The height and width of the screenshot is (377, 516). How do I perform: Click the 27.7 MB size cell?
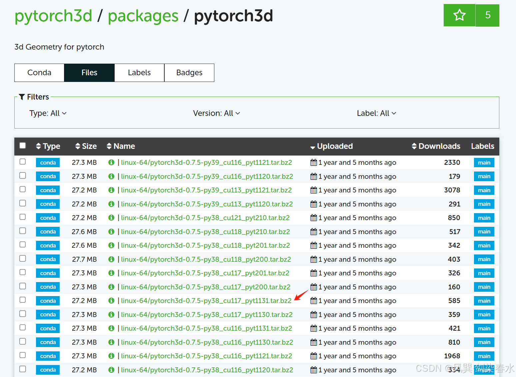click(84, 259)
